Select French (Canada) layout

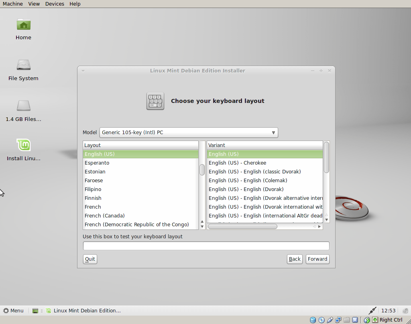(140, 216)
